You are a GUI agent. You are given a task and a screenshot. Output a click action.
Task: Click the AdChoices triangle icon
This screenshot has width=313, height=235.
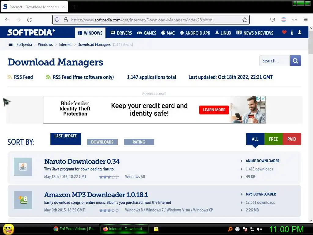258,99
